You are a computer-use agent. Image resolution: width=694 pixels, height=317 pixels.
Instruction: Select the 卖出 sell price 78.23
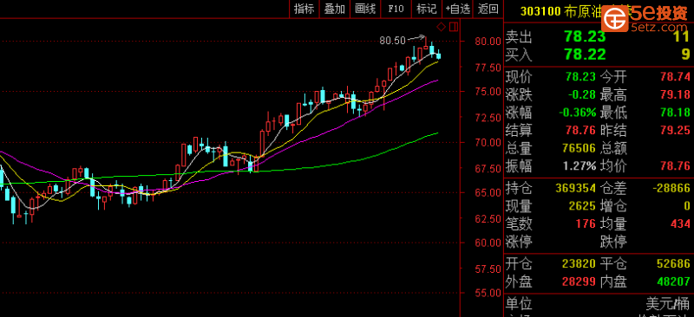(585, 36)
